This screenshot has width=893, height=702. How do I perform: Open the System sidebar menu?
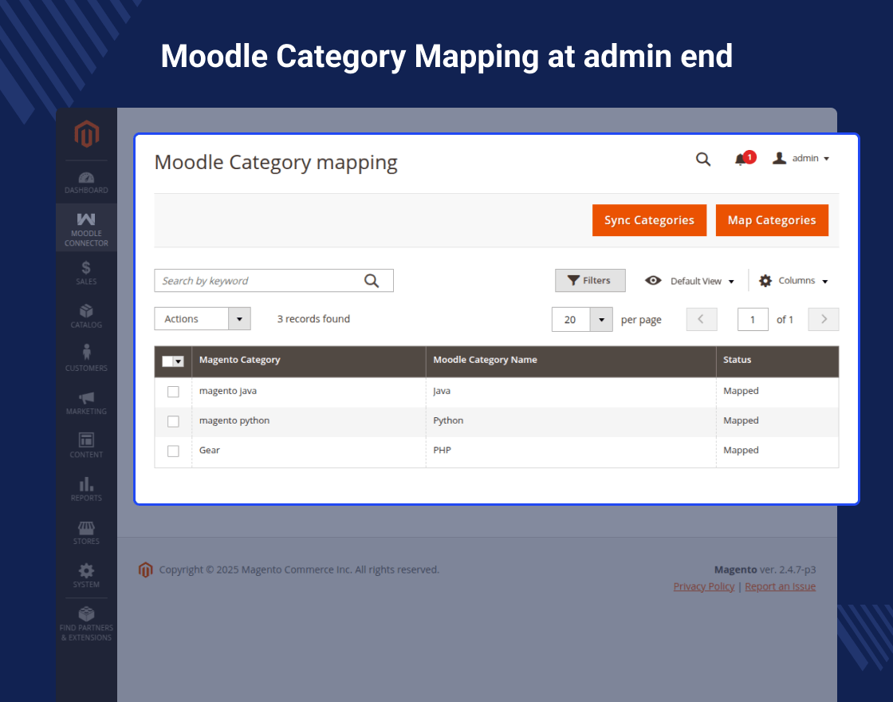coord(86,575)
